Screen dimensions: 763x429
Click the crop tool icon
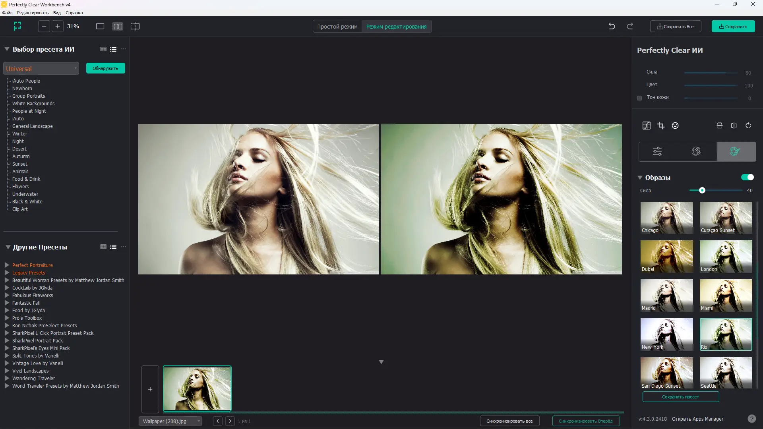click(661, 126)
